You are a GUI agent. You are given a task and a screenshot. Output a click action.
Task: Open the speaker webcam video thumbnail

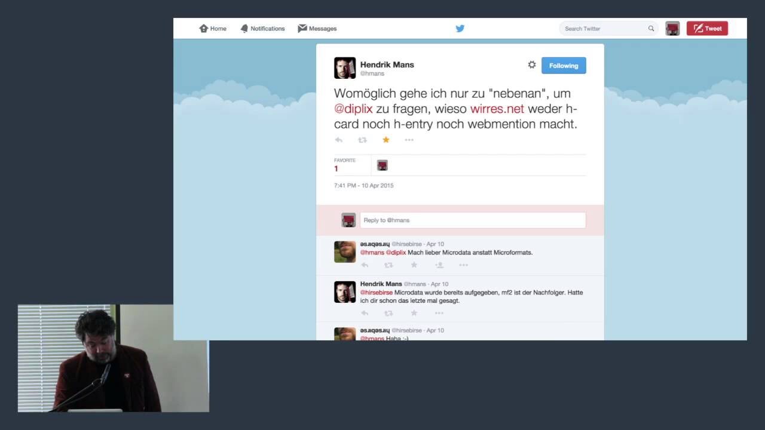[114, 358]
